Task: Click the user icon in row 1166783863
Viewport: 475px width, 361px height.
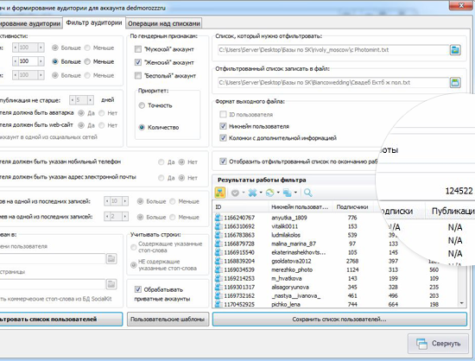Action: point(218,235)
